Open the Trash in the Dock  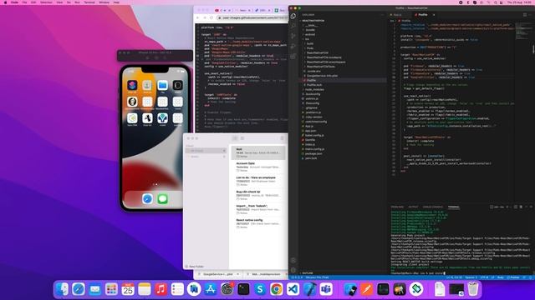473,289
